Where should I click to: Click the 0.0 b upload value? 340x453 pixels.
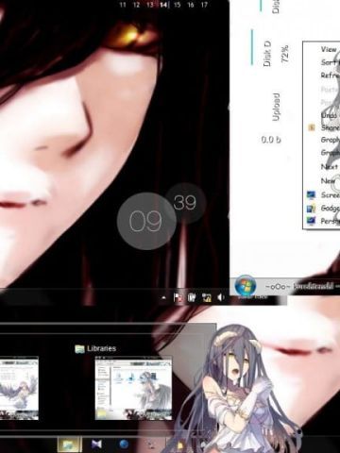click(271, 140)
